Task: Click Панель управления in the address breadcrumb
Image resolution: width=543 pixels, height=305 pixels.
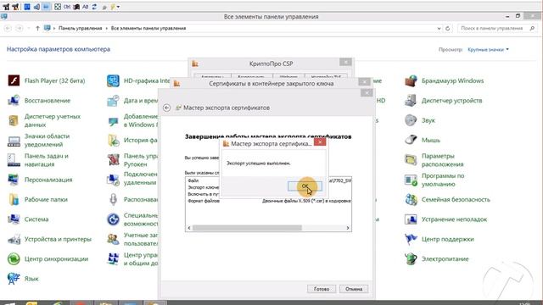Action: (x=80, y=28)
